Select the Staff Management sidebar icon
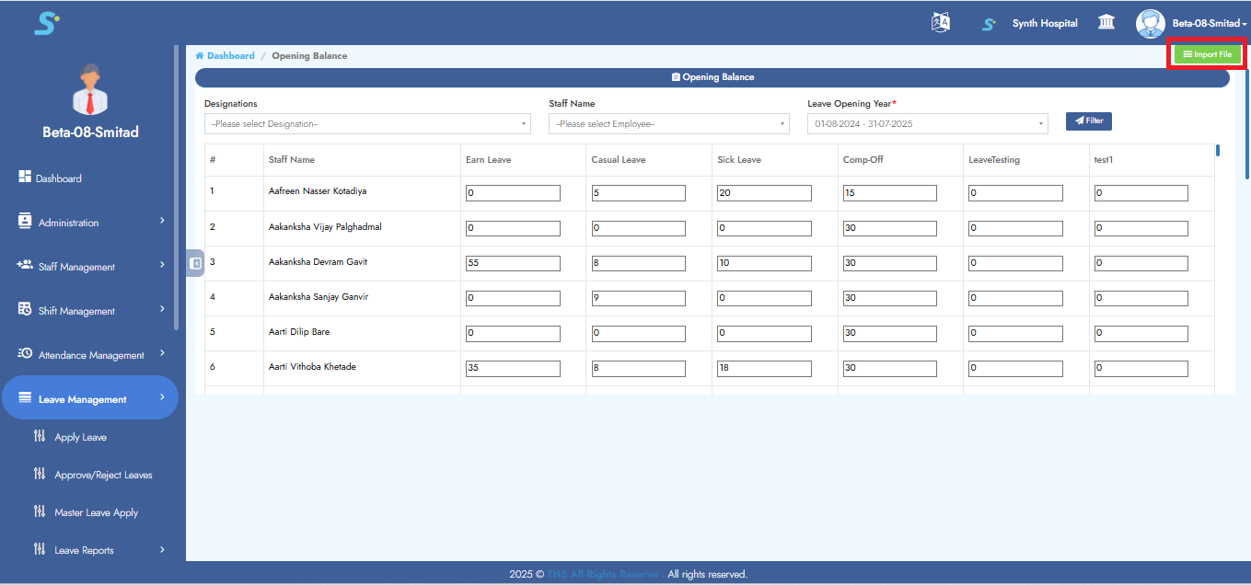Image resolution: width=1251 pixels, height=585 pixels. coord(21,266)
